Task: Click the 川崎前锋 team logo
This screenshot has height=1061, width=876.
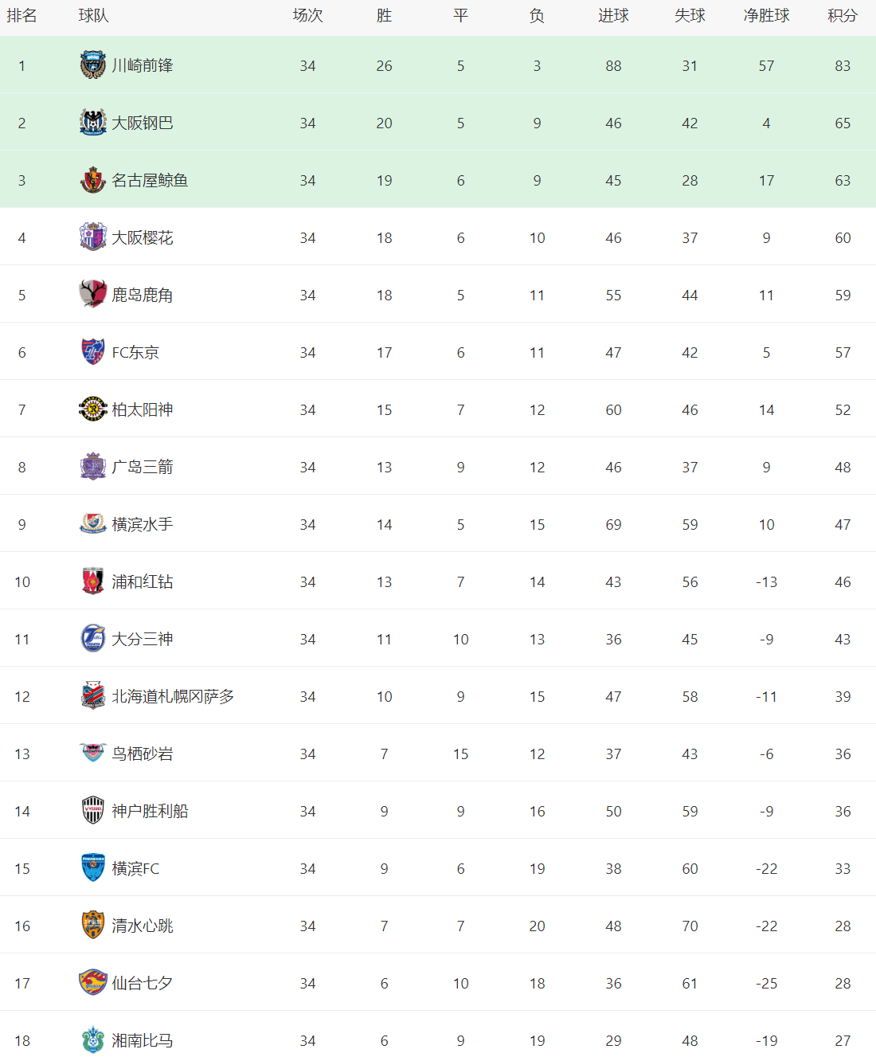Action: [x=93, y=65]
